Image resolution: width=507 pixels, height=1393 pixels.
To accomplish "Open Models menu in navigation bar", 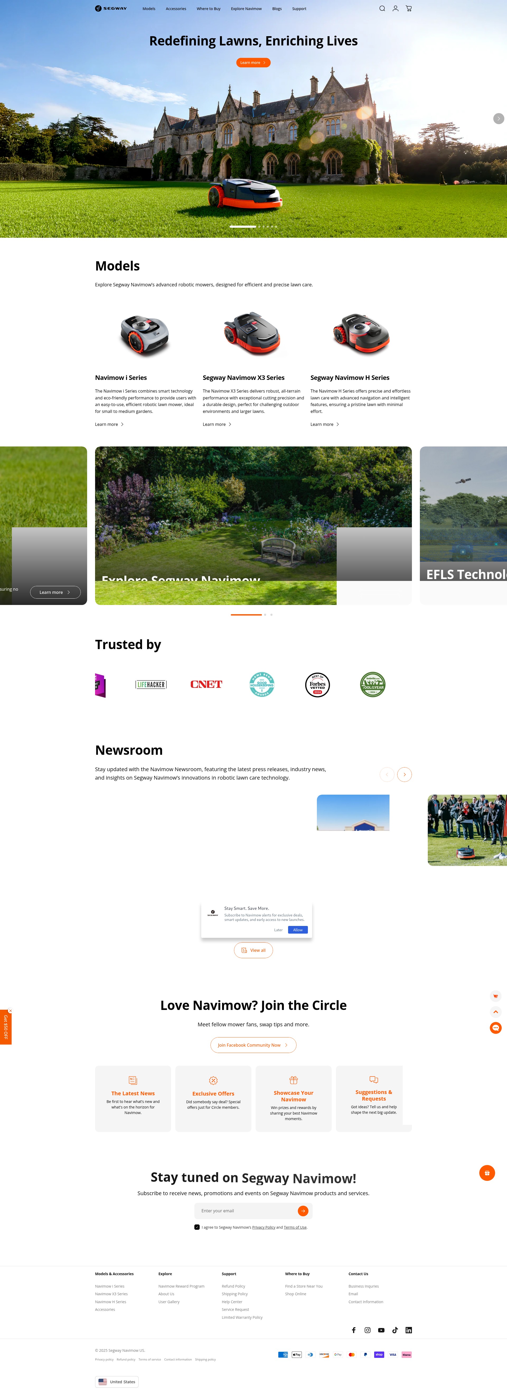I will (149, 9).
